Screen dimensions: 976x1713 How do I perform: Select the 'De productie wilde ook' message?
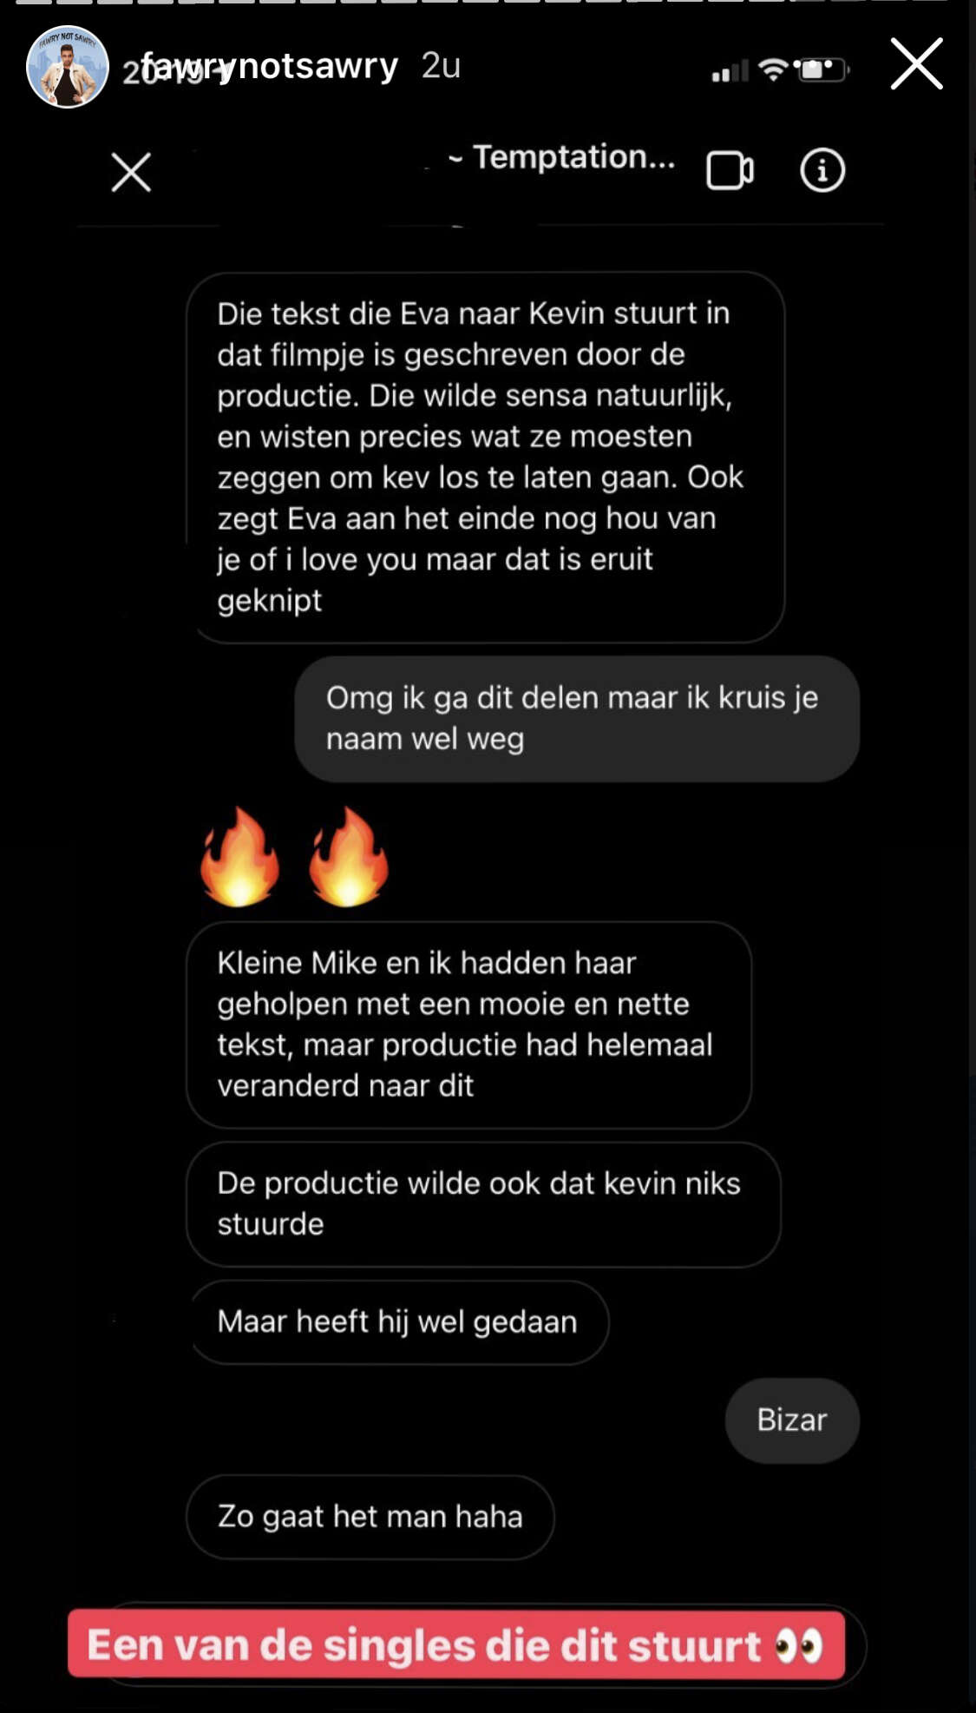click(483, 1204)
